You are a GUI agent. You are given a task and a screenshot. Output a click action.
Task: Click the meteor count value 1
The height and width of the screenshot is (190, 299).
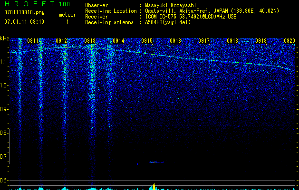click(x=68, y=22)
